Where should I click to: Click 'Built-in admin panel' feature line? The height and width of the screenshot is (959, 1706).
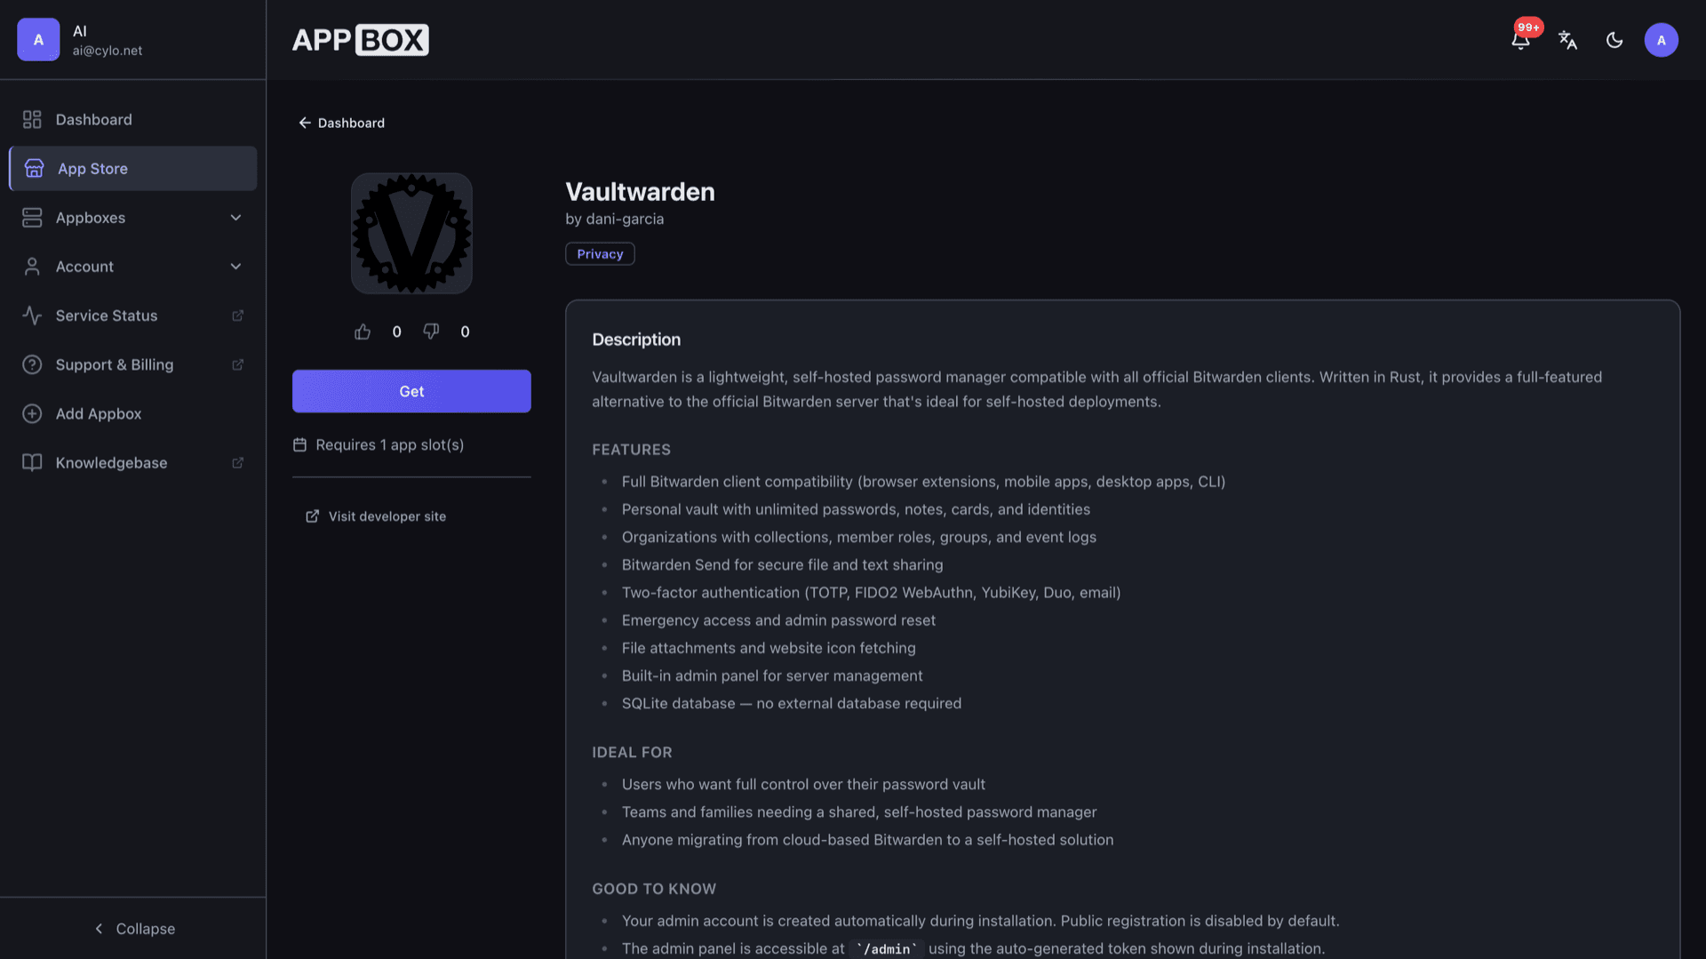click(x=772, y=675)
